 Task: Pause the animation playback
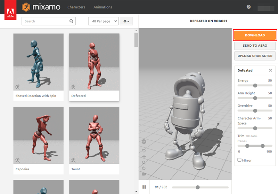(144, 187)
